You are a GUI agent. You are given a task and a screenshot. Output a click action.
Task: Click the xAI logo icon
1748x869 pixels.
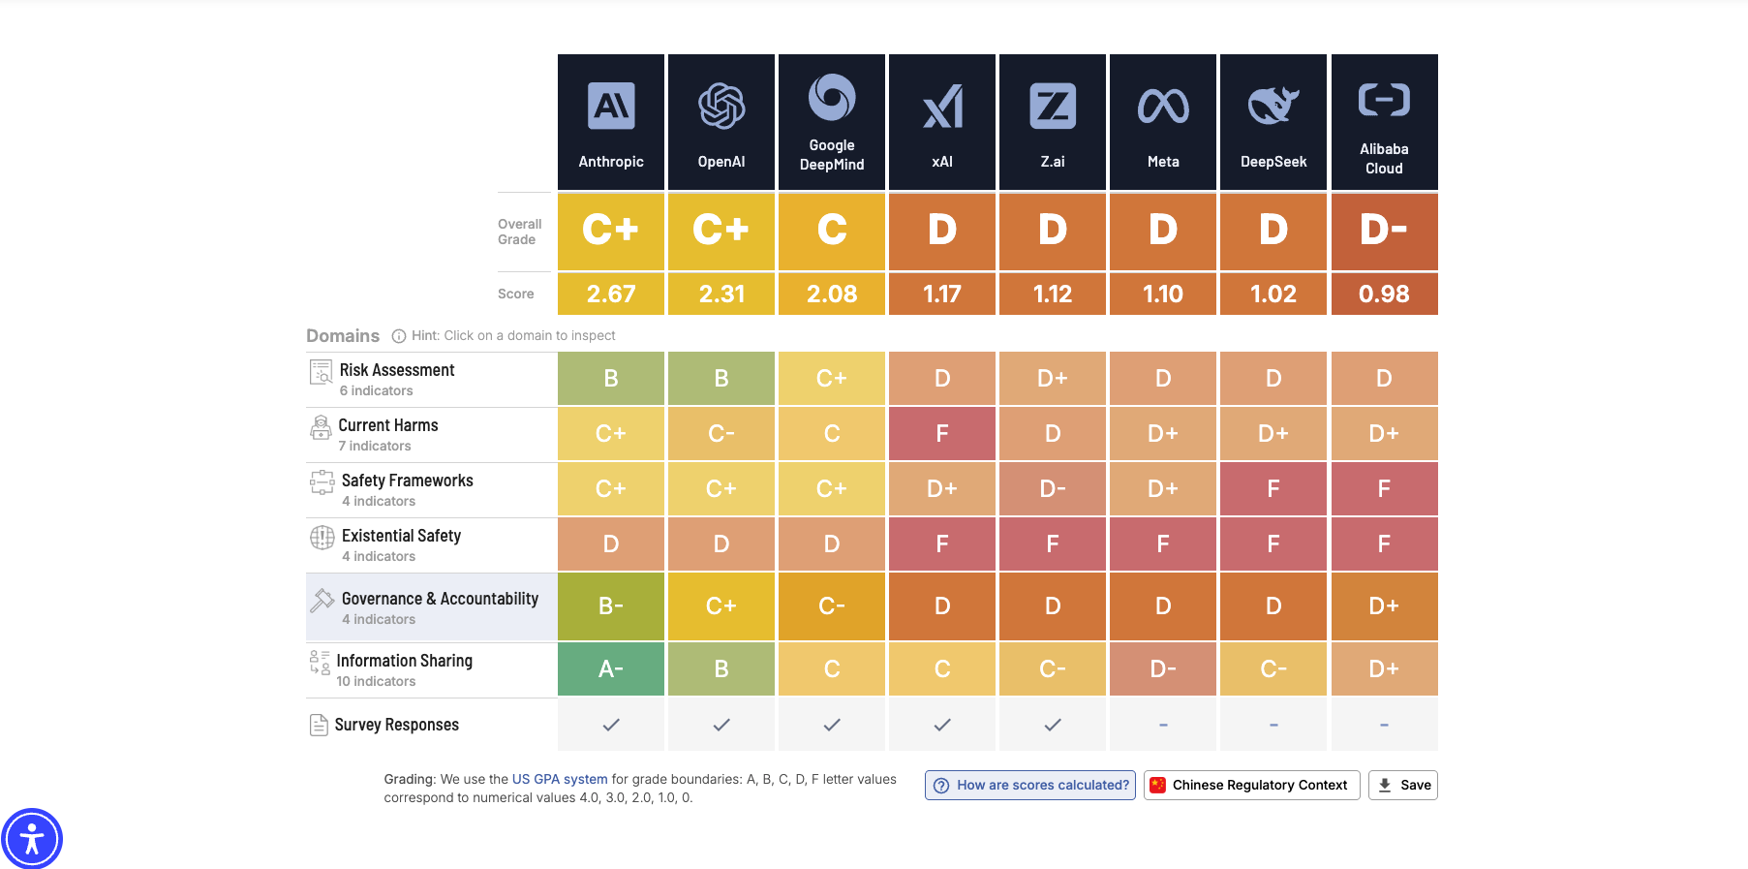[941, 103]
